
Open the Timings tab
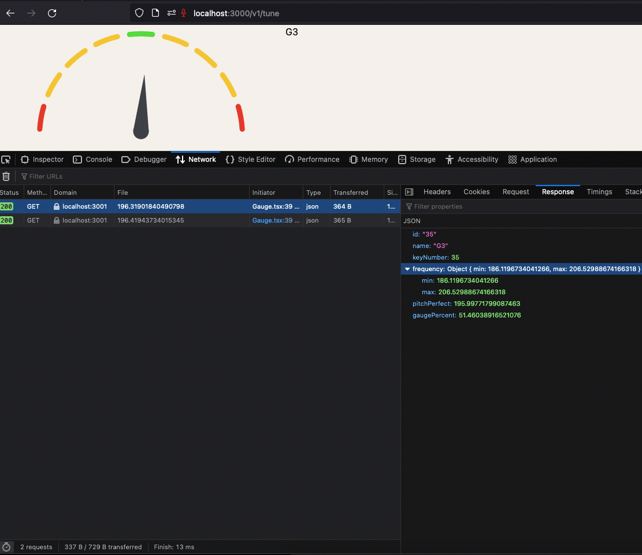599,191
